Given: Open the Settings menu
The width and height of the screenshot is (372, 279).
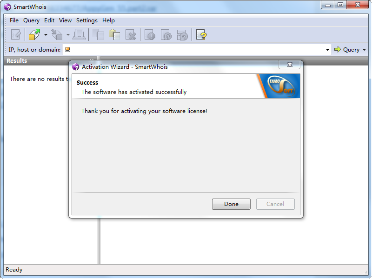Looking at the screenshot, I should [87, 20].
